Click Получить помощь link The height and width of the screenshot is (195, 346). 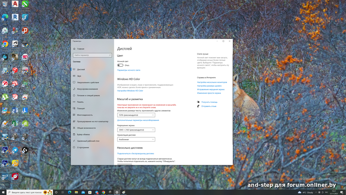[209, 102]
